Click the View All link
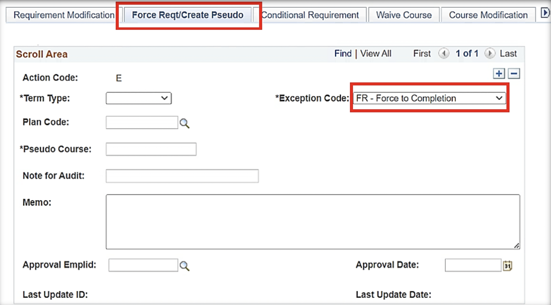Viewport: 551px width, 305px height. [376, 54]
